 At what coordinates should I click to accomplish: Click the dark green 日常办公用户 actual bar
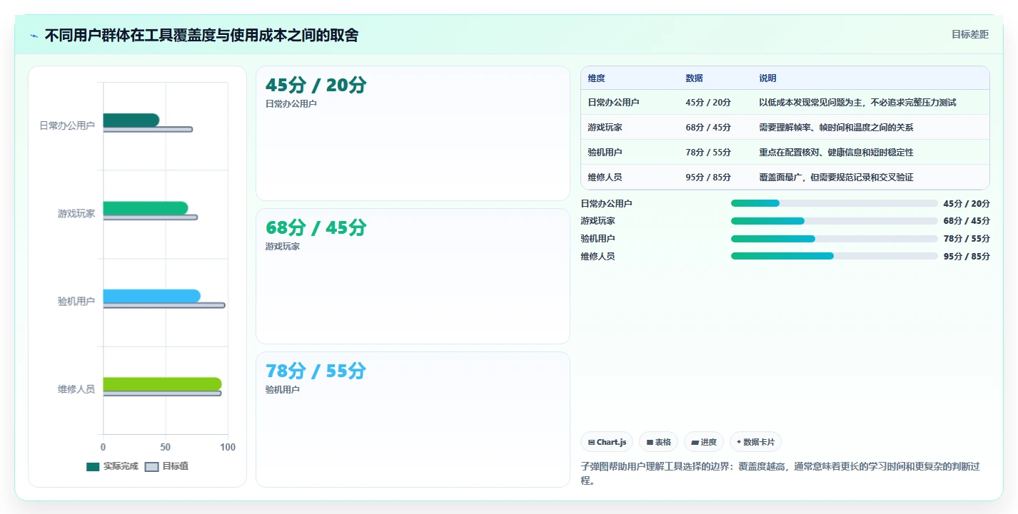coord(131,120)
